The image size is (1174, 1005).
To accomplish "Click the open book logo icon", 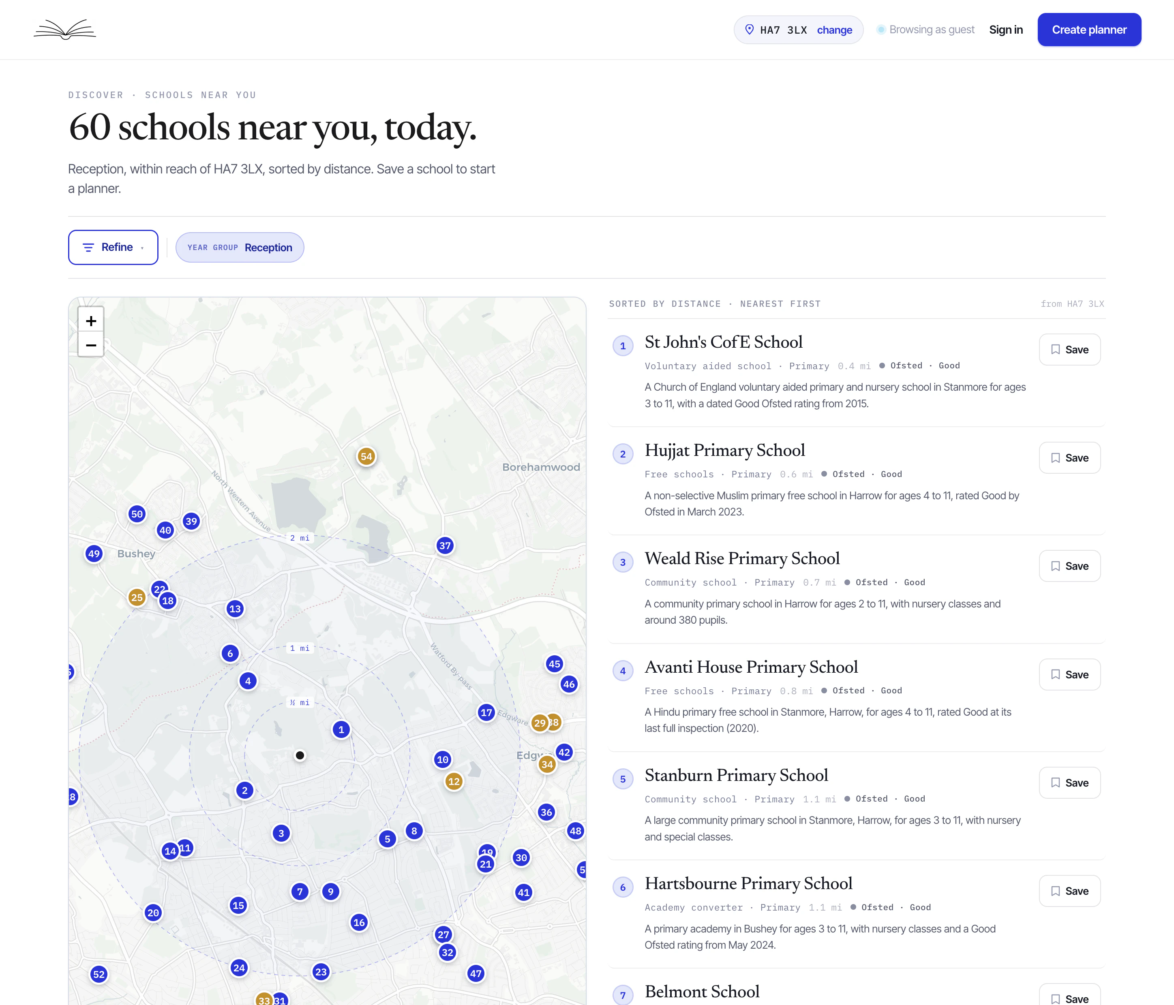I will 64,30.
